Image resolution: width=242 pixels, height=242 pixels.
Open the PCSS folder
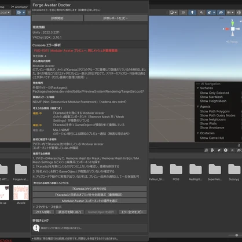click(x=176, y=169)
